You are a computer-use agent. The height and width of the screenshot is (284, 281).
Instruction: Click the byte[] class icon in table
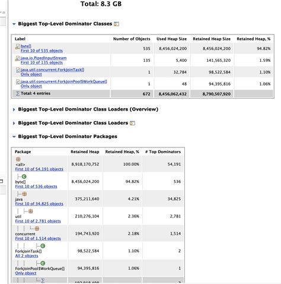coord(18,47)
